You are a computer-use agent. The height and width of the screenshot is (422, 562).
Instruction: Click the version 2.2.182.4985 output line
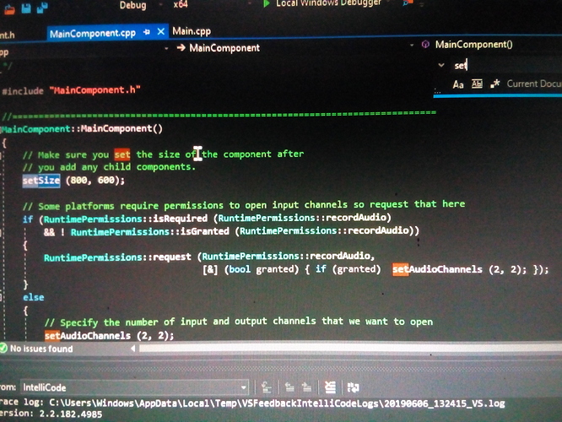click(x=51, y=414)
